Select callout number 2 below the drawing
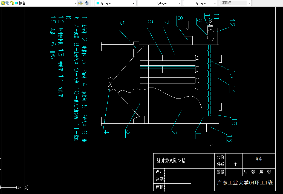The image size is (283, 194). click(x=174, y=132)
